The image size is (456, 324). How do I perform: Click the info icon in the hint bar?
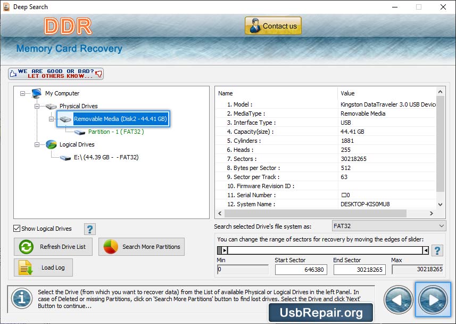(22, 298)
